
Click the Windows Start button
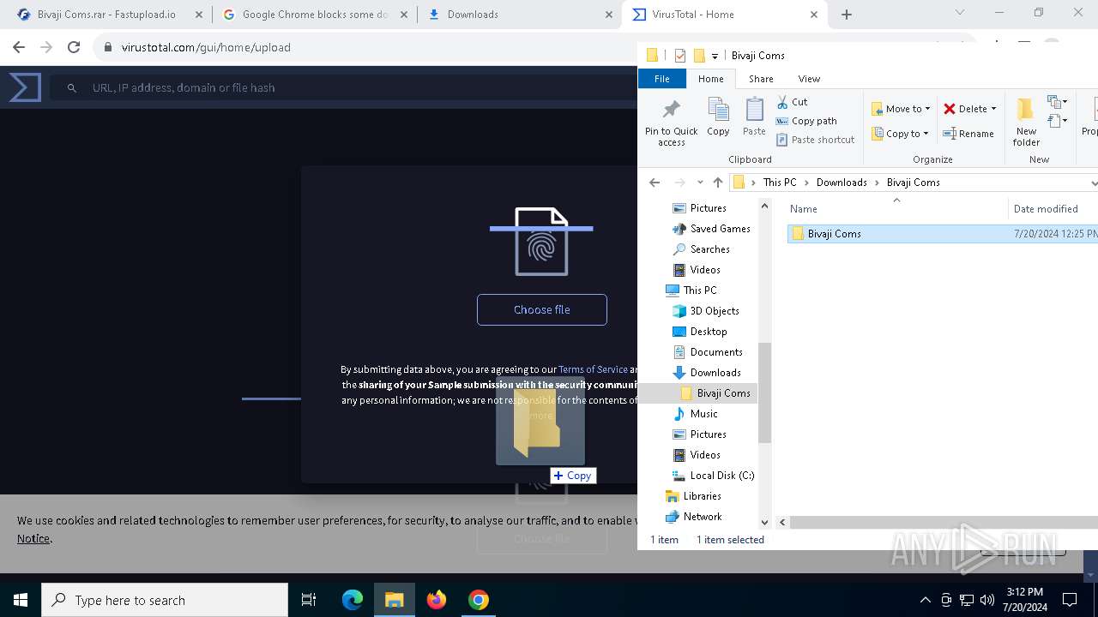21,600
